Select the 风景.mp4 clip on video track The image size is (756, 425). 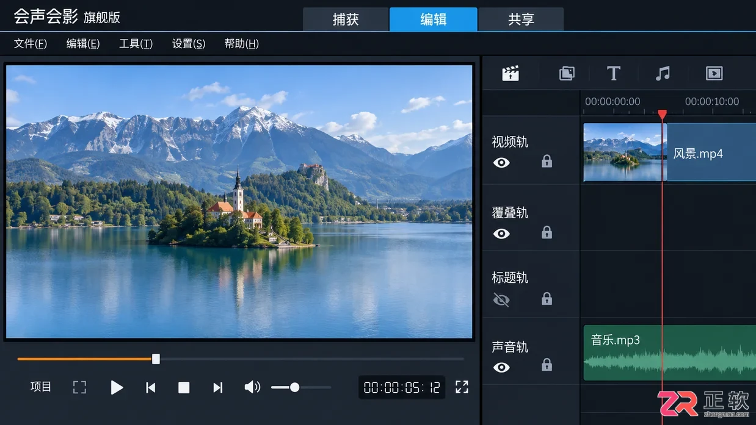[669, 152]
